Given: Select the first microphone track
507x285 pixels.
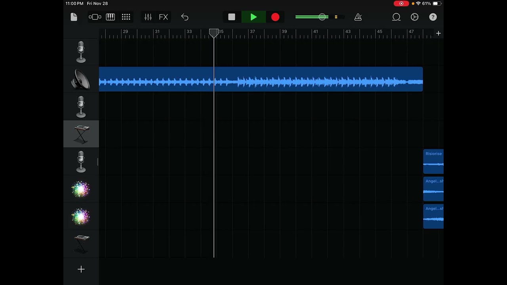Looking at the screenshot, I should (81, 52).
